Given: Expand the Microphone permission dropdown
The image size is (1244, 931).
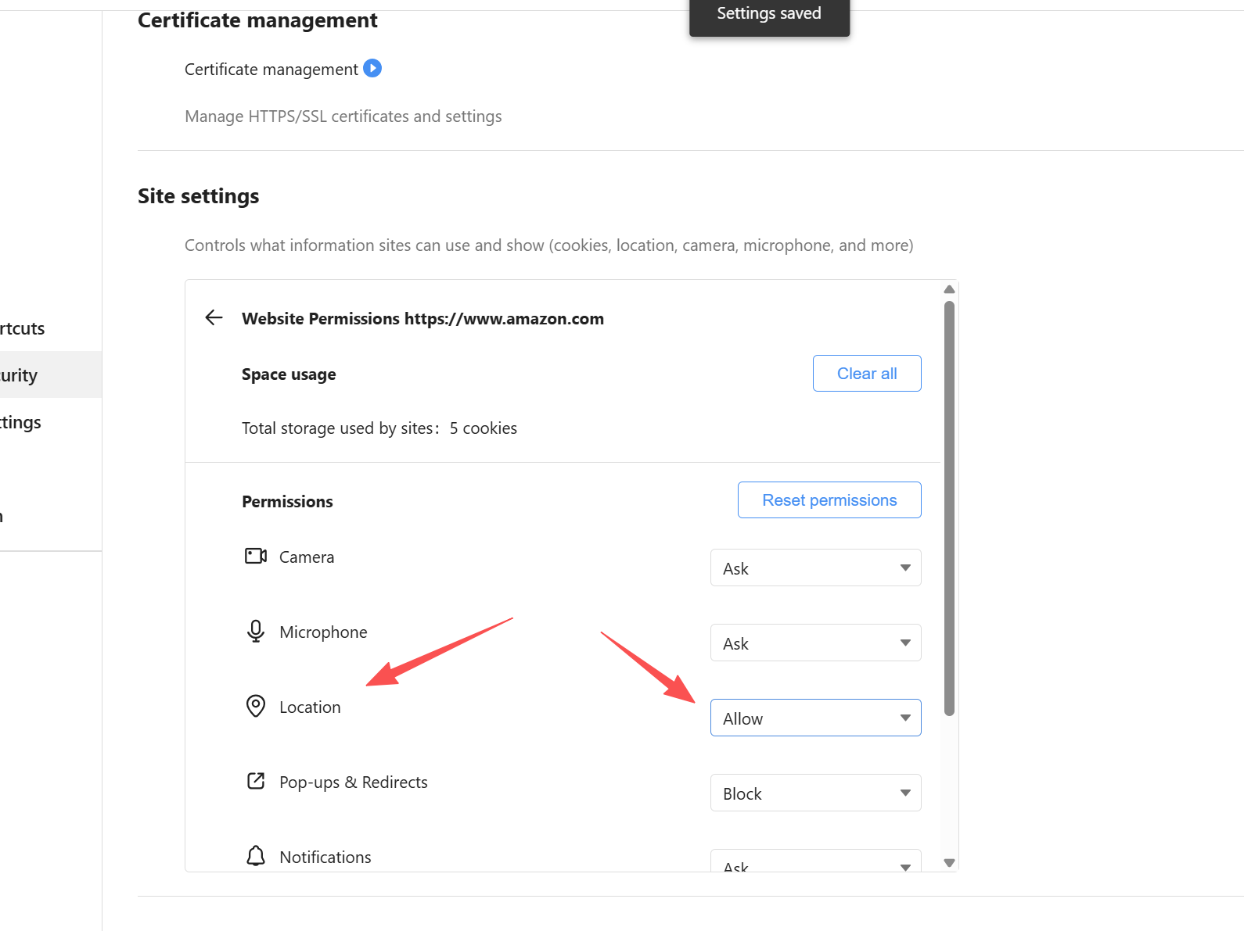Looking at the screenshot, I should pos(815,643).
